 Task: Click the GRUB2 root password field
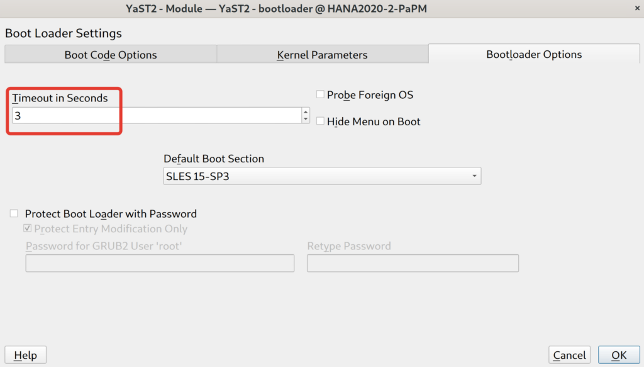pos(160,263)
